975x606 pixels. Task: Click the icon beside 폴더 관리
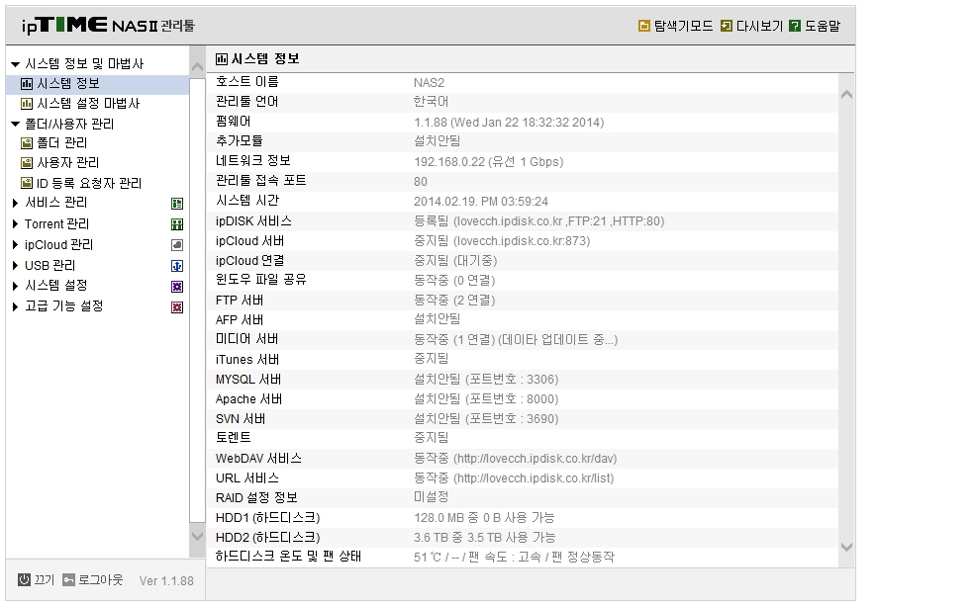tap(26, 143)
